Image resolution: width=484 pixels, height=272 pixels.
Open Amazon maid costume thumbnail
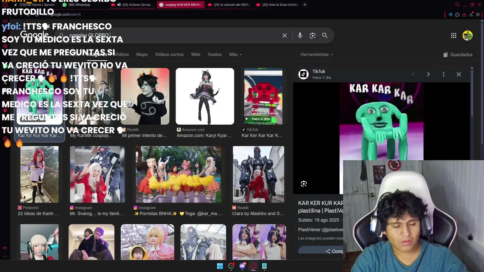[x=205, y=96]
